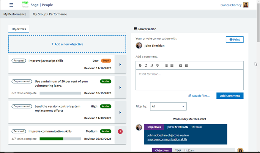Apply bold formatting in comment editor
This screenshot has width=260, height=153.
click(140, 66)
